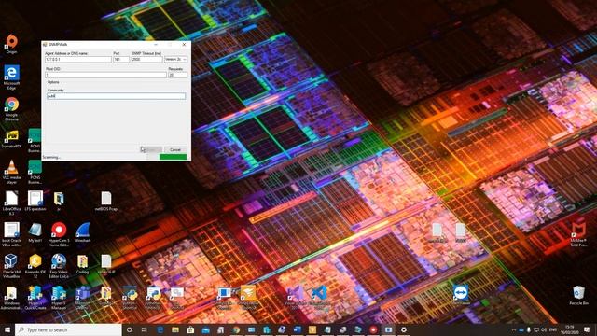Click the Options group label
The image size is (597, 336).
(53, 82)
